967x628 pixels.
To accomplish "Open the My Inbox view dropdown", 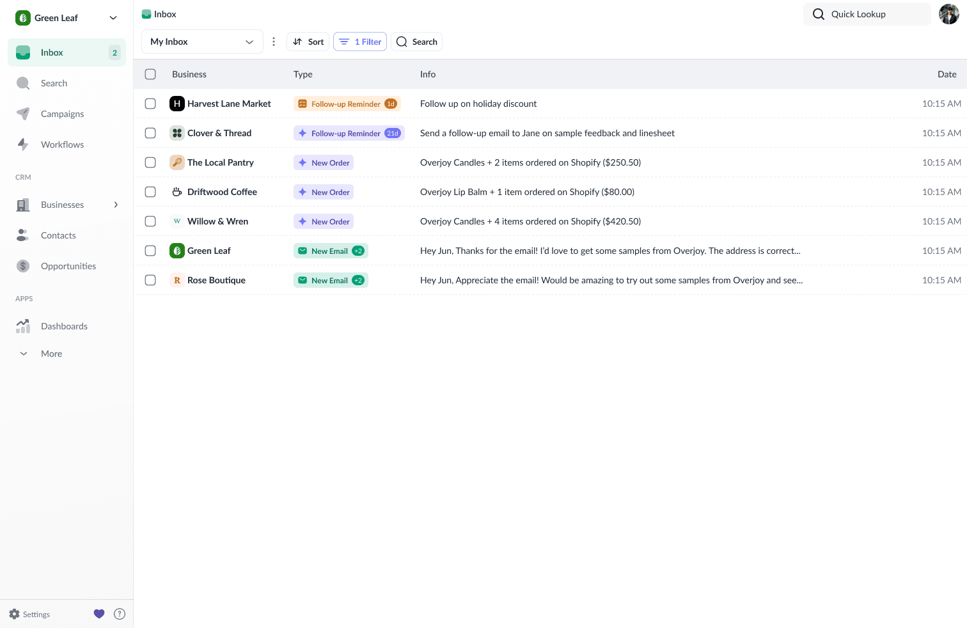I will pyautogui.click(x=202, y=42).
